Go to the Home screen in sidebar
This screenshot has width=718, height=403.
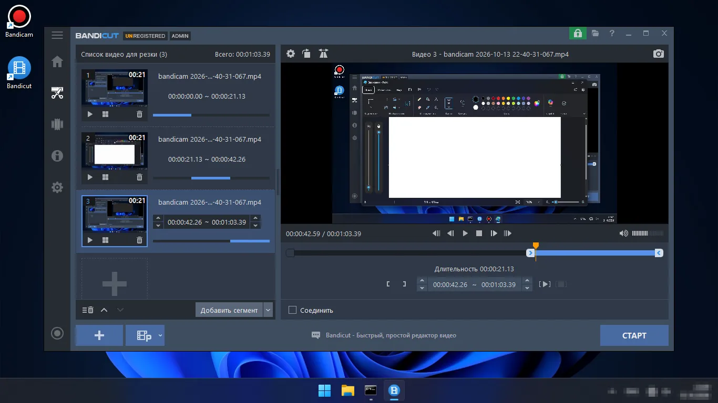57,62
